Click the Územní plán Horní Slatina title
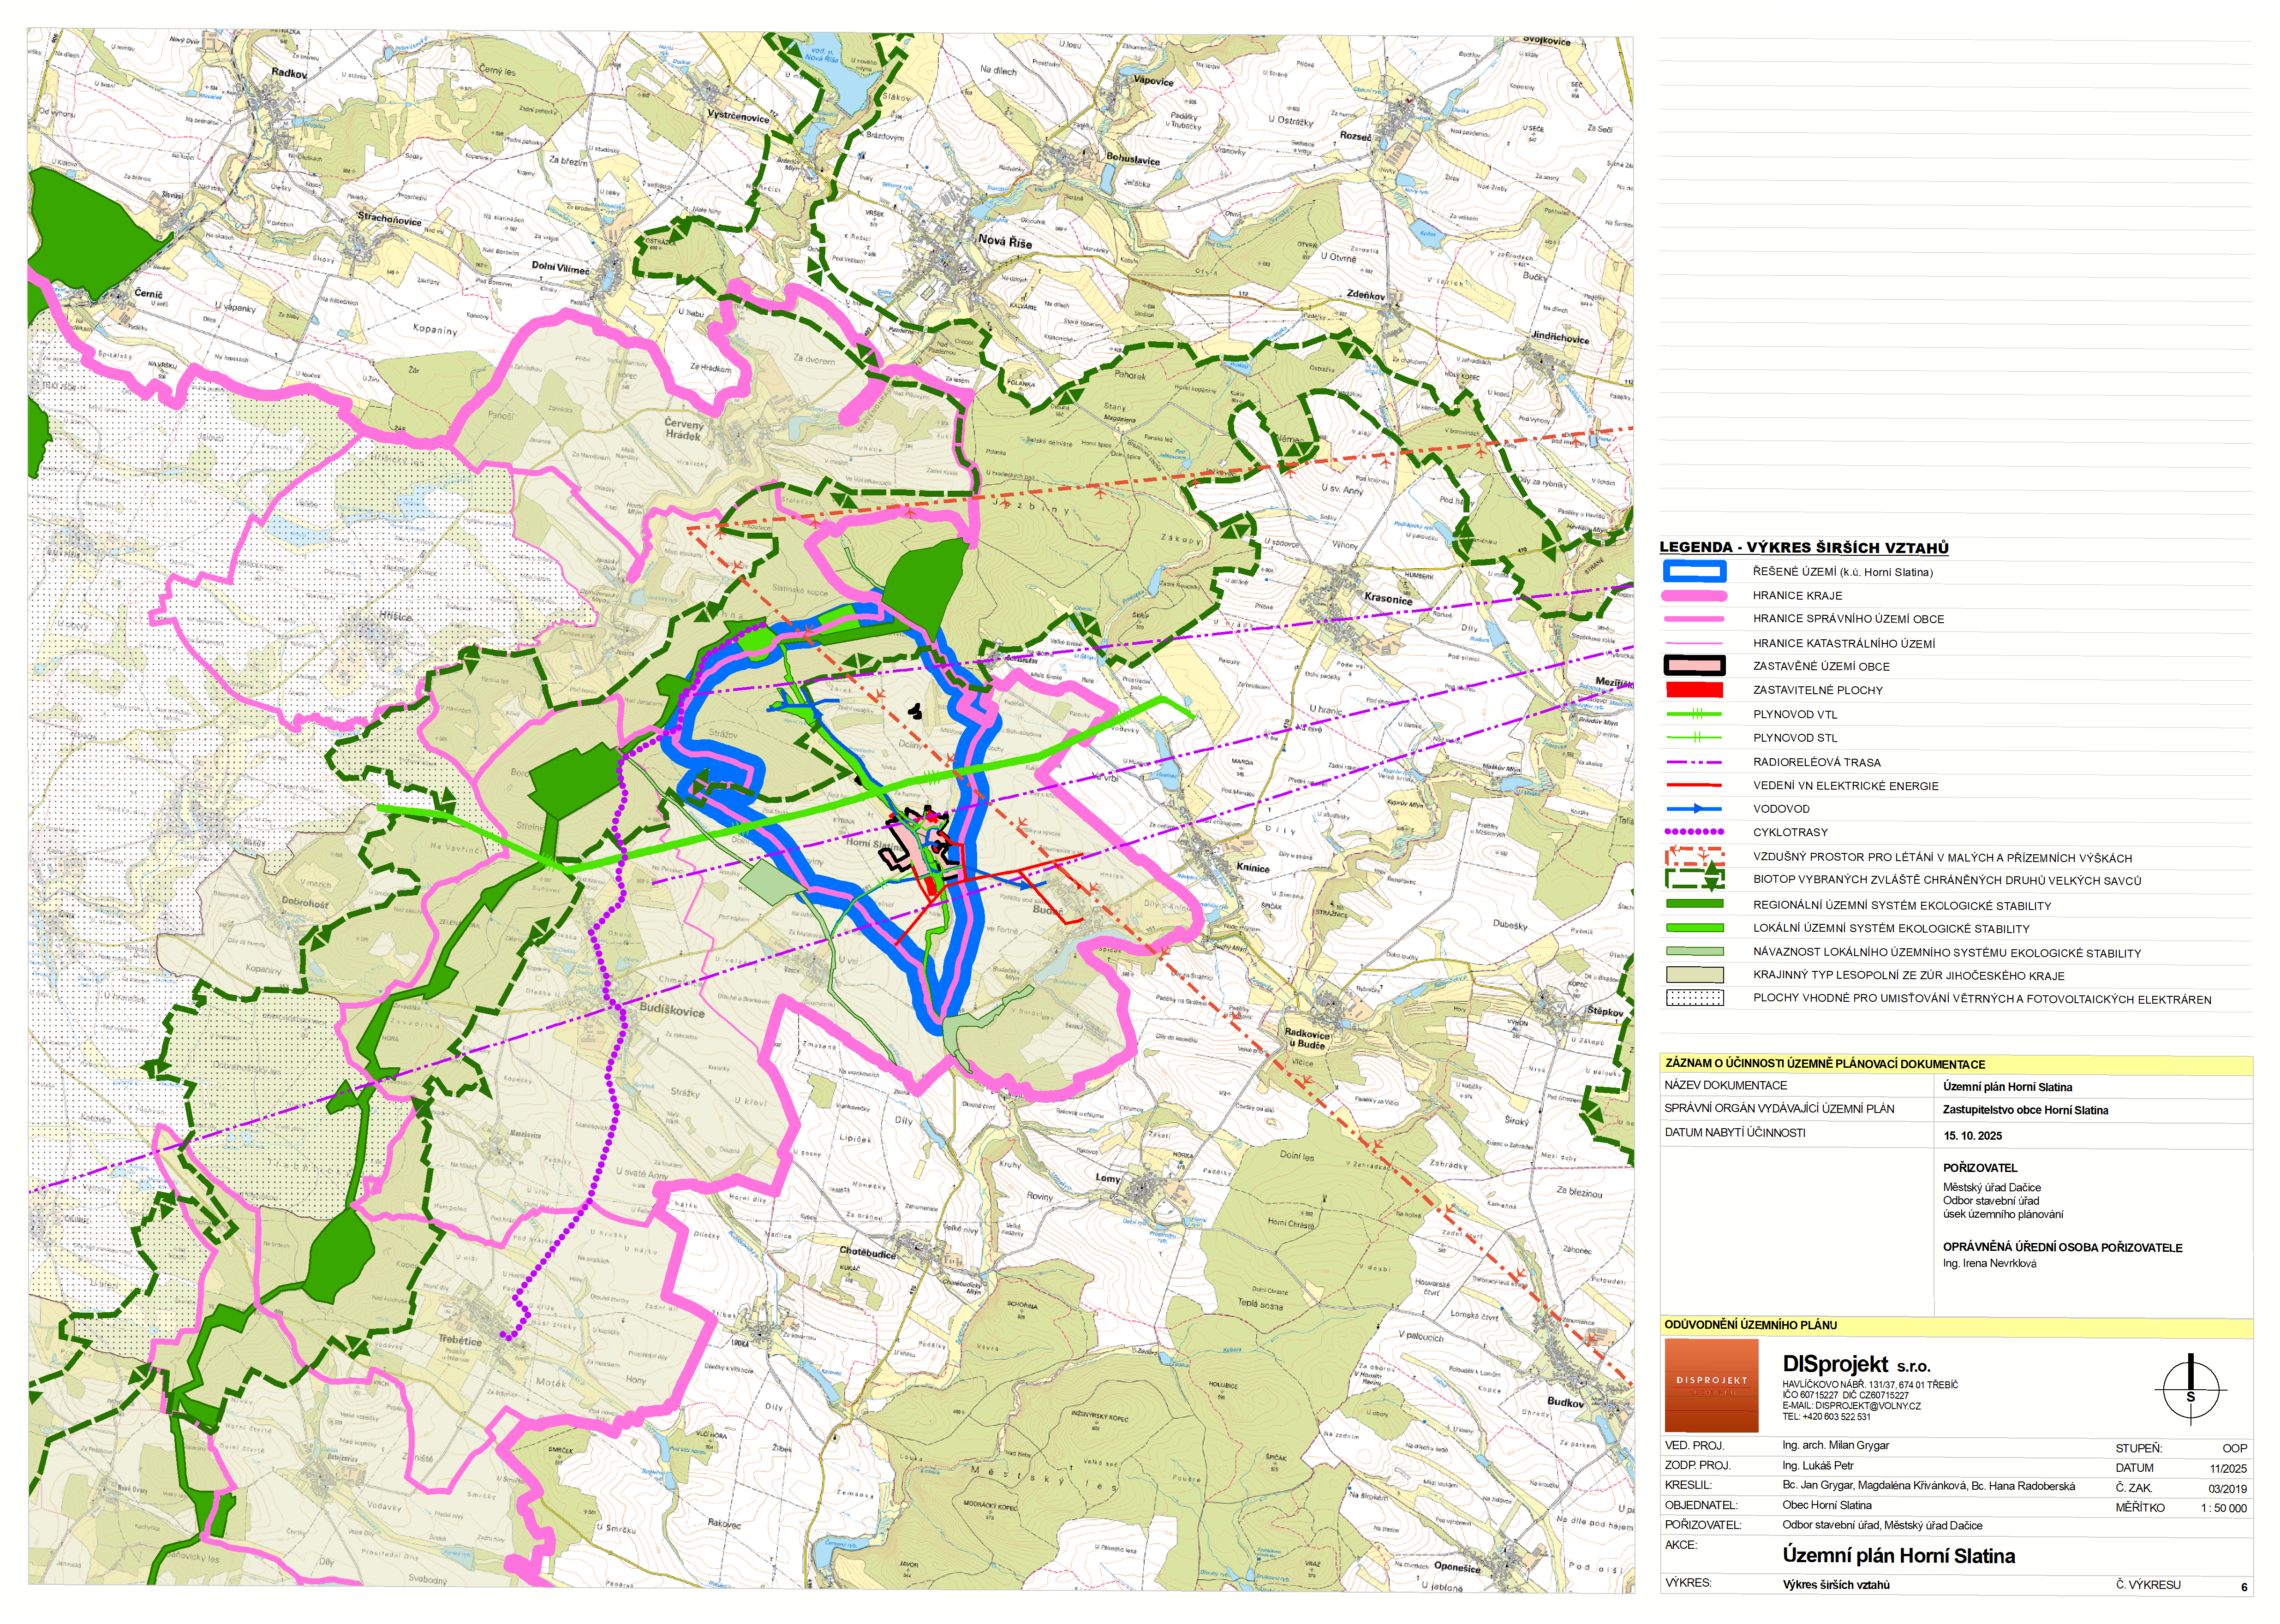The image size is (2280, 1624). click(x=1898, y=1556)
